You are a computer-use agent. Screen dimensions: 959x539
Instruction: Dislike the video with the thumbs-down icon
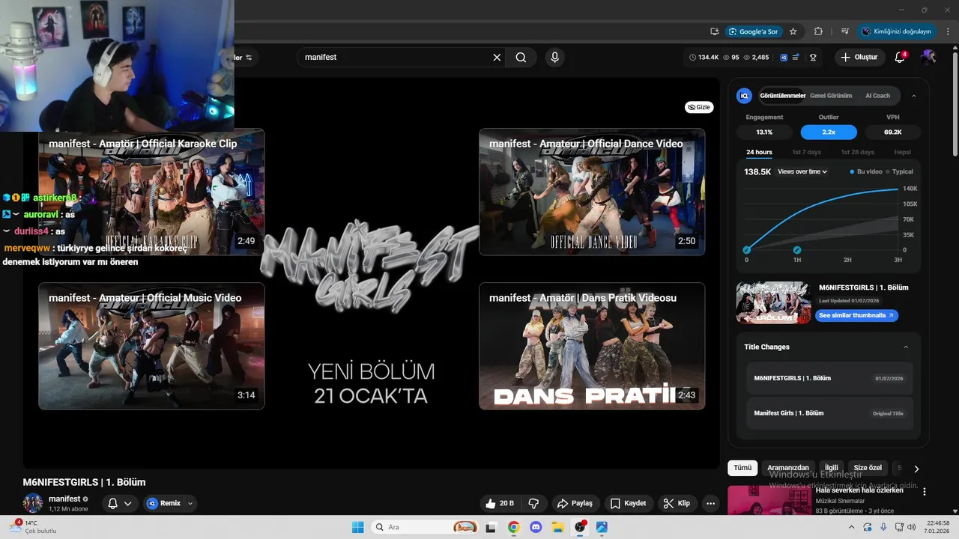[x=534, y=503]
